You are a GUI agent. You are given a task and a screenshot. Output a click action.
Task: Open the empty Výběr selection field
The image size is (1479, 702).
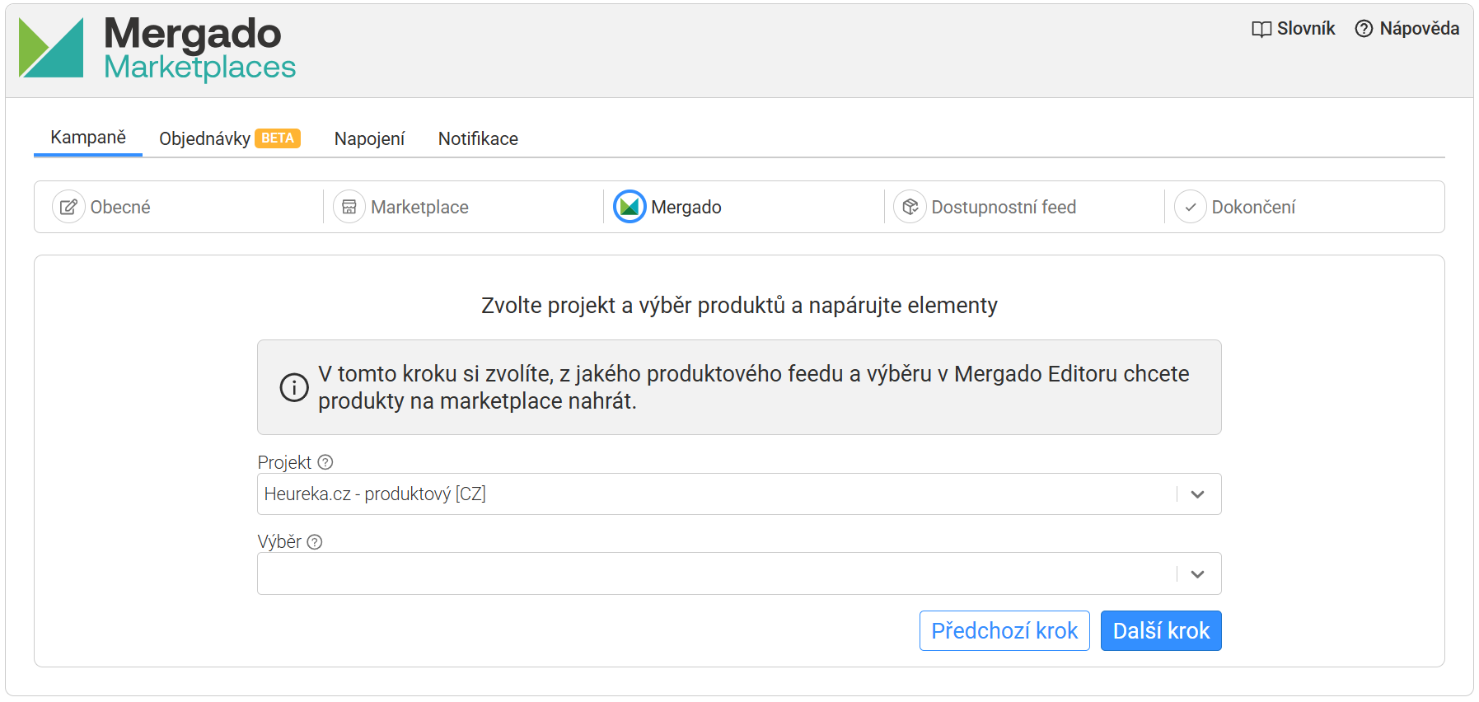(739, 573)
